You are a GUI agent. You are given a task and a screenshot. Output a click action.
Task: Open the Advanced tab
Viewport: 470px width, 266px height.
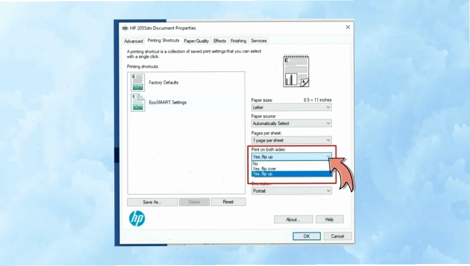[x=133, y=41]
